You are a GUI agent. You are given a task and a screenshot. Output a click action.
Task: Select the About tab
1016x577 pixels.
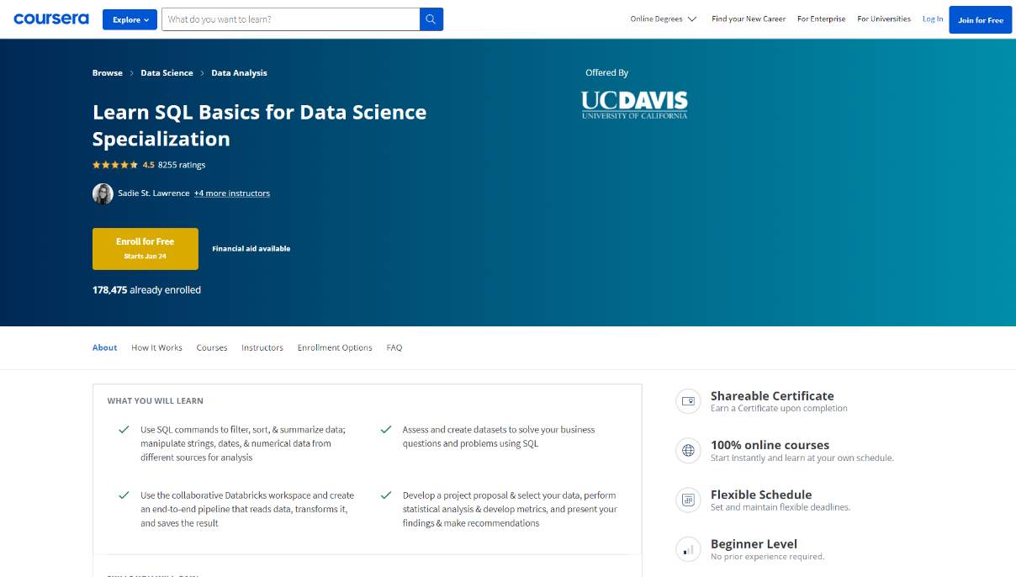105,347
